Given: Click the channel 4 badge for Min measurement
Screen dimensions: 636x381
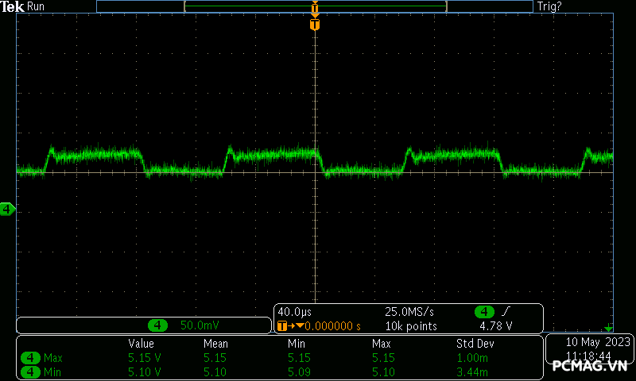Looking at the screenshot, I should pyautogui.click(x=30, y=371).
